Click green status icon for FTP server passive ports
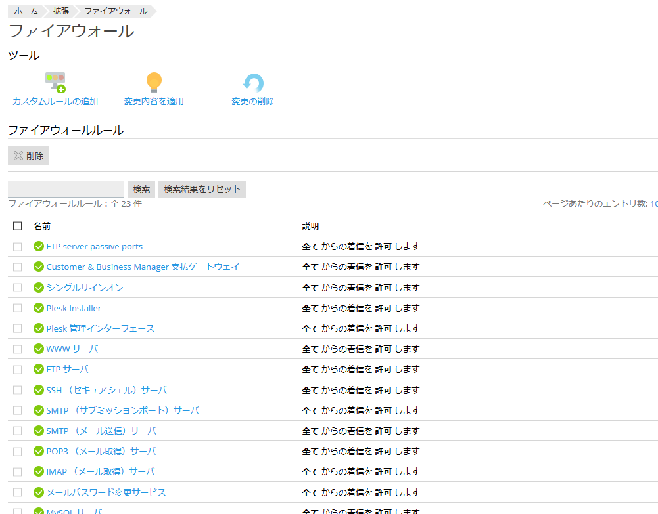This screenshot has height=514, width=658. point(39,247)
